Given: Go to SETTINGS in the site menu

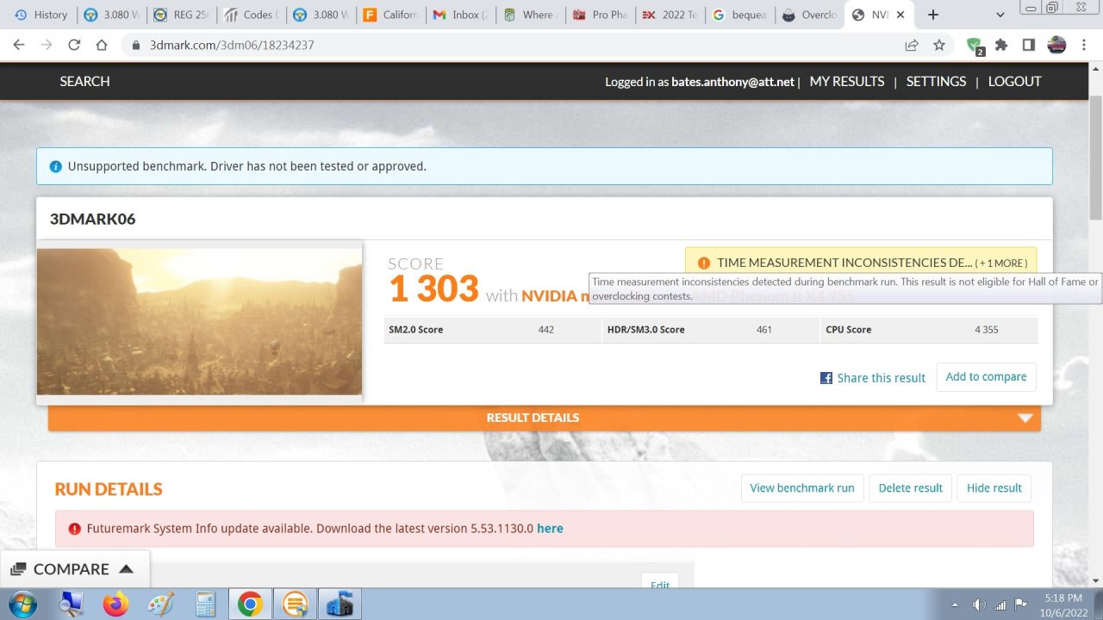Looking at the screenshot, I should point(936,81).
